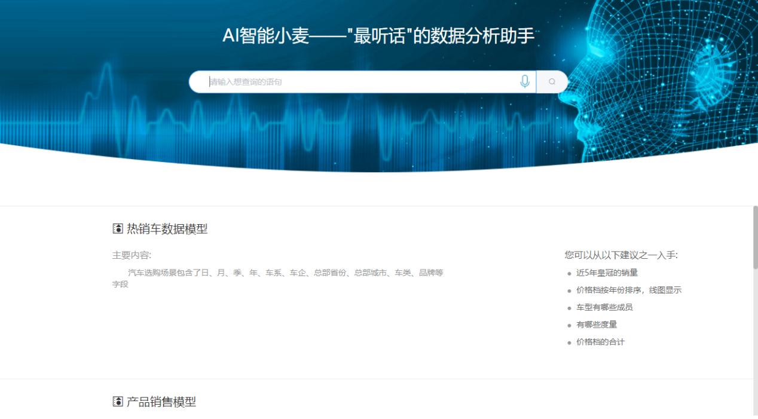Click the bullet dot before 价格档的合计
Screen dimensions: 758x419
[568, 342]
